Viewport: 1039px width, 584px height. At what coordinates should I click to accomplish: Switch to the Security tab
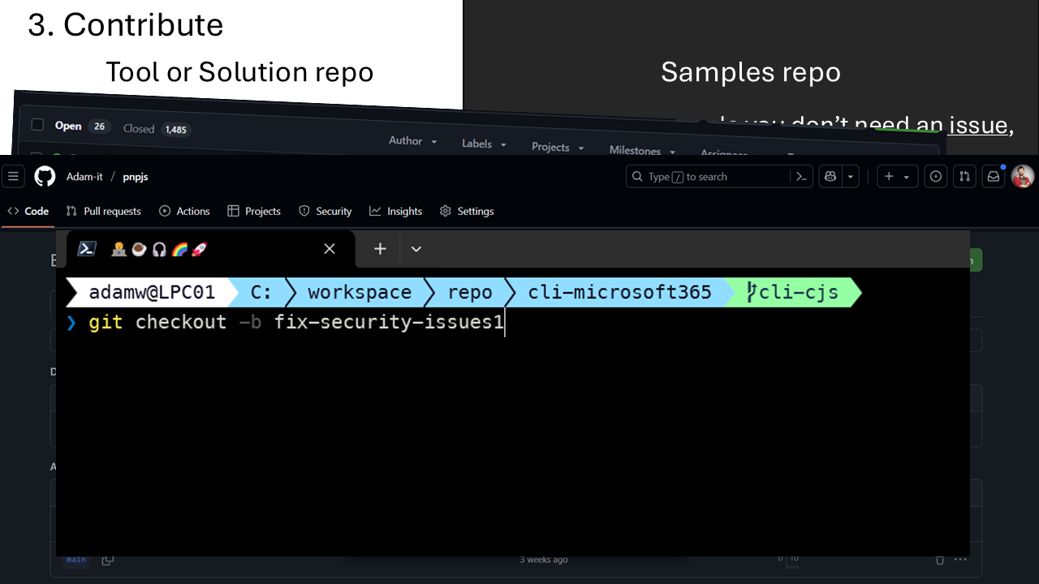pos(325,211)
